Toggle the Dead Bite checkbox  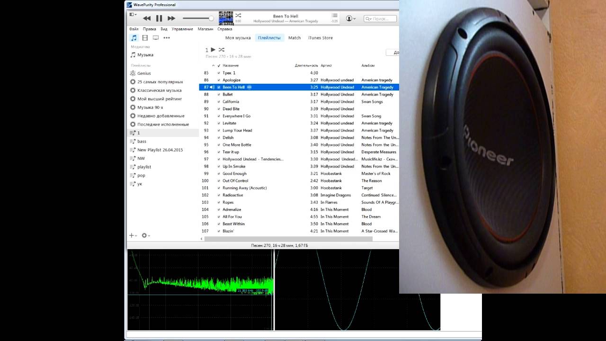[219, 109]
